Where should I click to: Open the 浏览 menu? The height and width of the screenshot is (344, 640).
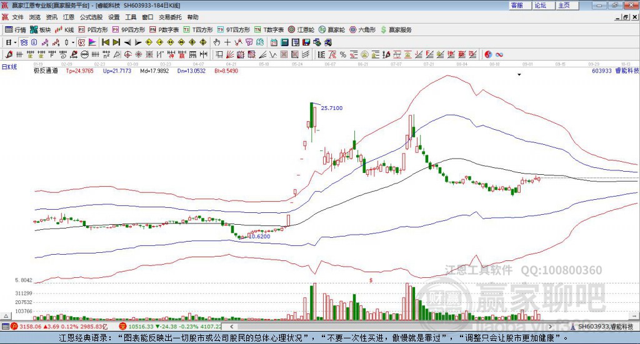(x=35, y=17)
